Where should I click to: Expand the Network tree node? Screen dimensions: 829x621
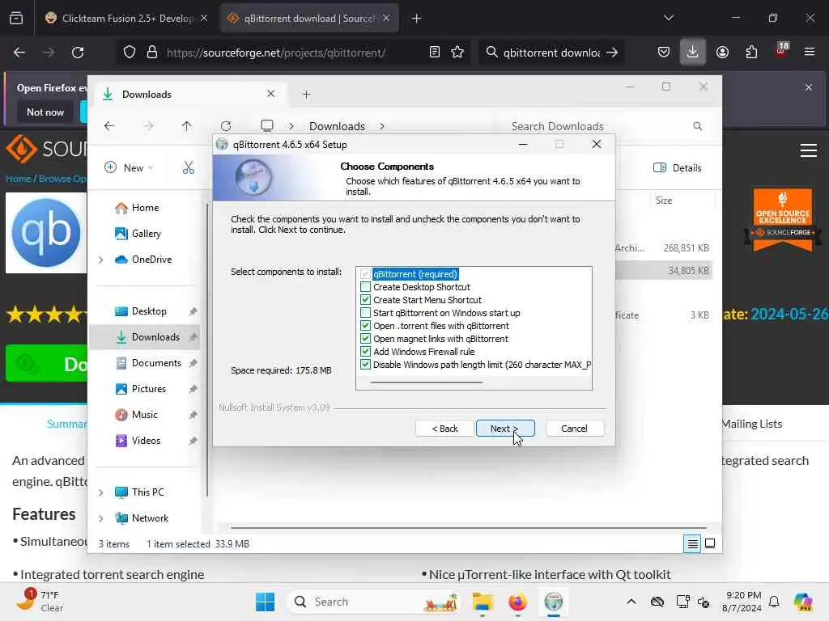[101, 518]
